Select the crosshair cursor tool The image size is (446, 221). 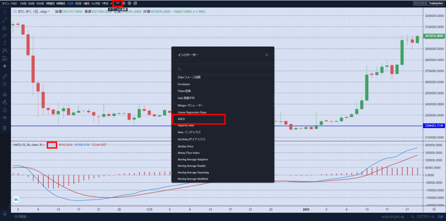5,12
